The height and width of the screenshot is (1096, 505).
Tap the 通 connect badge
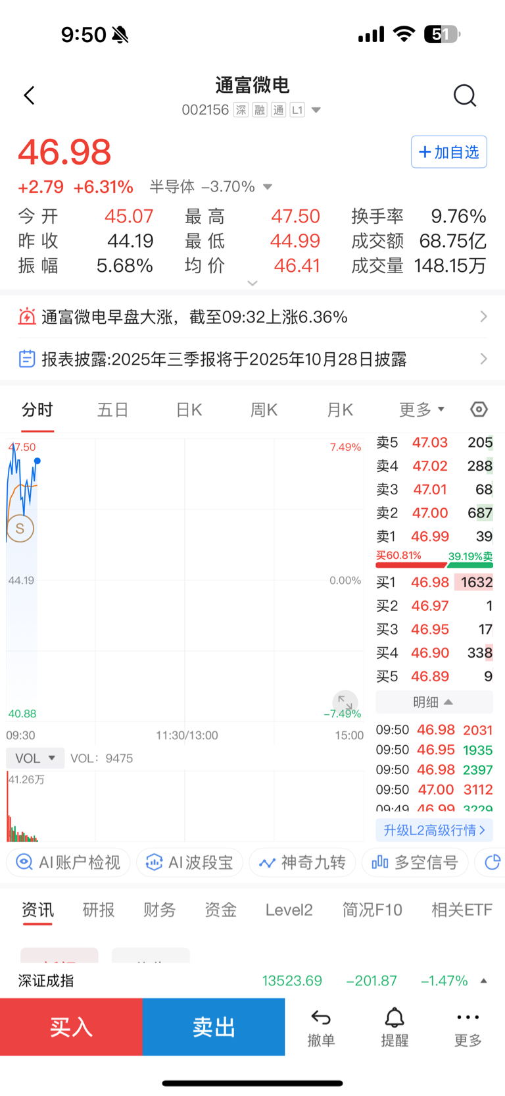click(278, 110)
